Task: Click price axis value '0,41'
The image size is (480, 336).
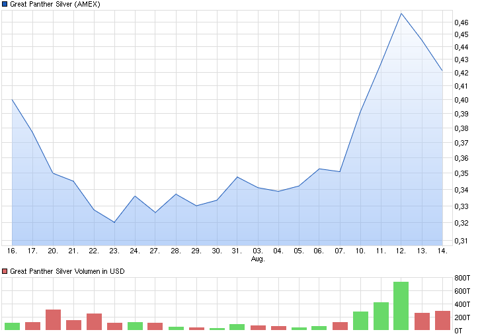Action: coord(461,86)
